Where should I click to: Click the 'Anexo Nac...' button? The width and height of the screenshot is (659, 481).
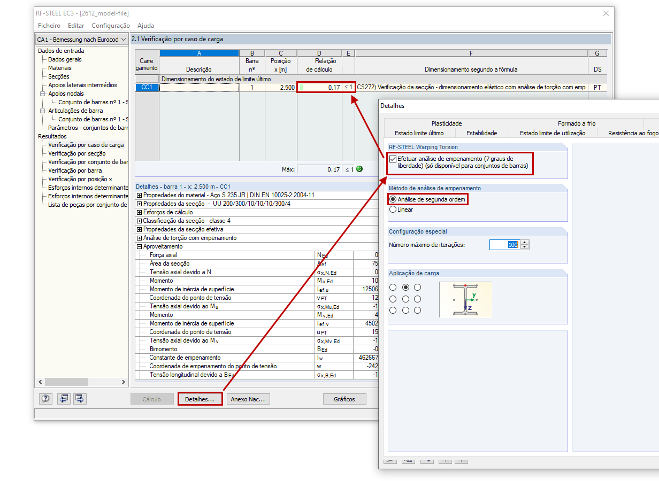pyautogui.click(x=248, y=399)
